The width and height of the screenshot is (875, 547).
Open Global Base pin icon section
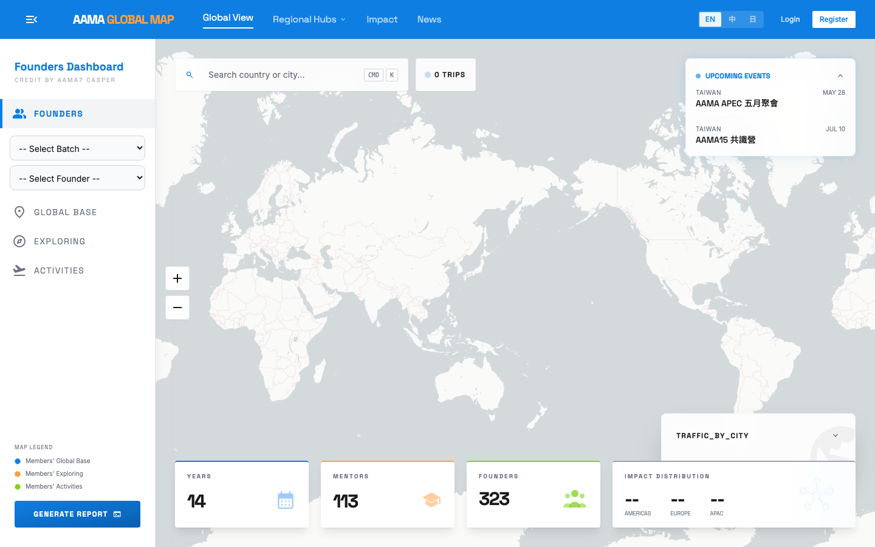19,212
